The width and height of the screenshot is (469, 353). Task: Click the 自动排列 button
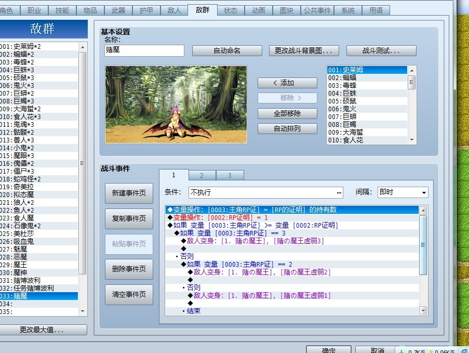[287, 129]
